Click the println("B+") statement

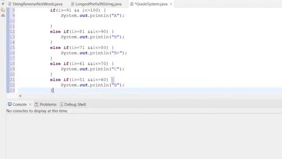point(94,53)
